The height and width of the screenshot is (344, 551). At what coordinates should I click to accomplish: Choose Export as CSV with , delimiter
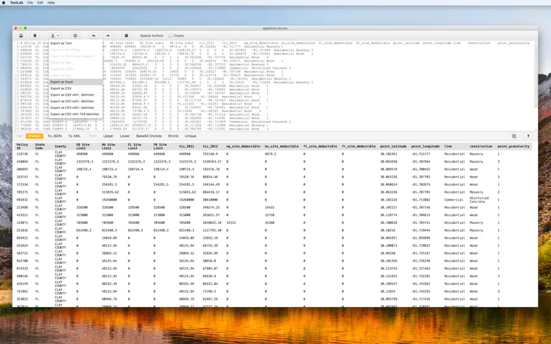pyautogui.click(x=75, y=95)
